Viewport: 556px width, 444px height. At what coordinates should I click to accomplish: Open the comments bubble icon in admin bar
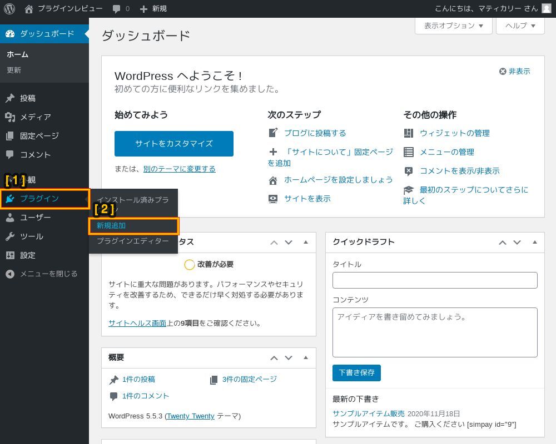[x=116, y=9]
